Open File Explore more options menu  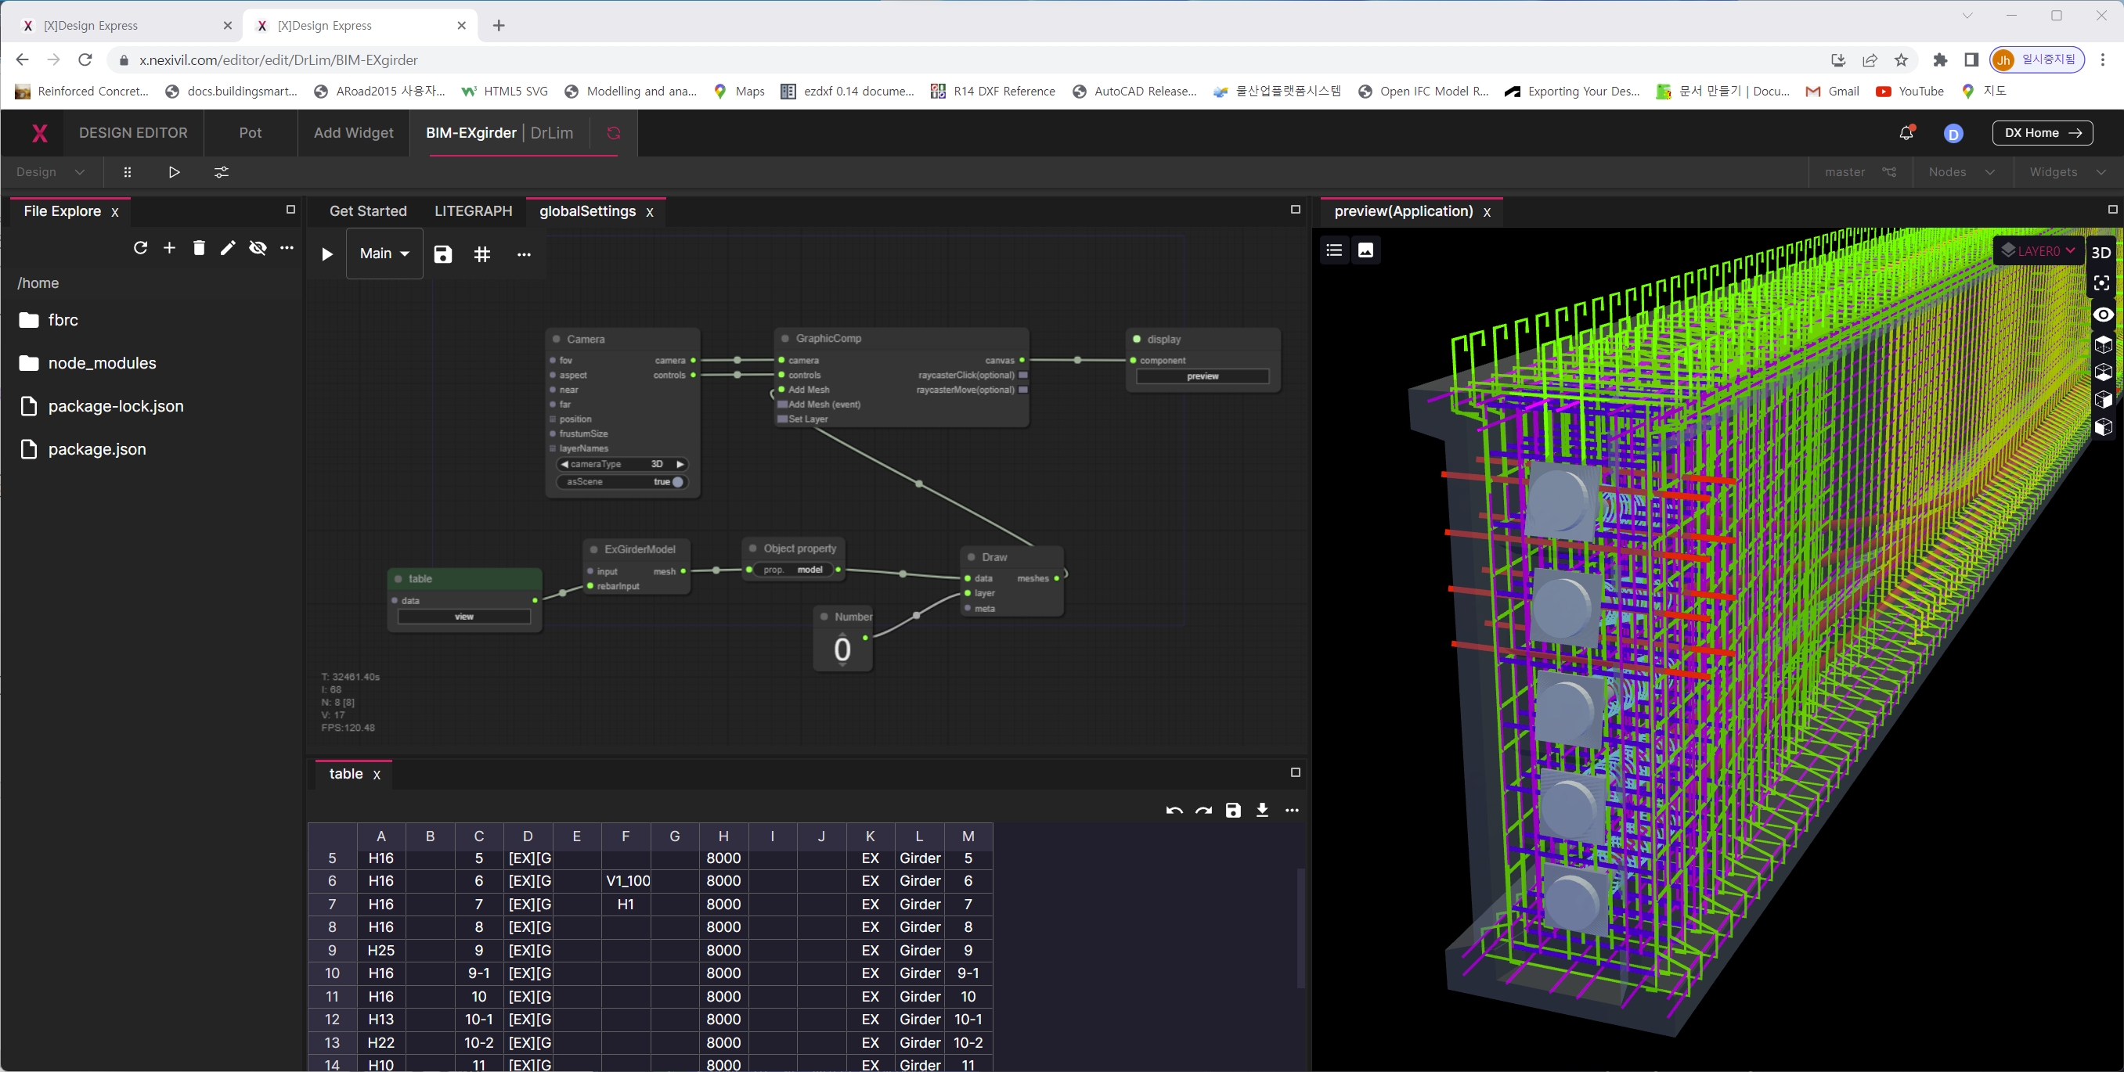(x=287, y=248)
